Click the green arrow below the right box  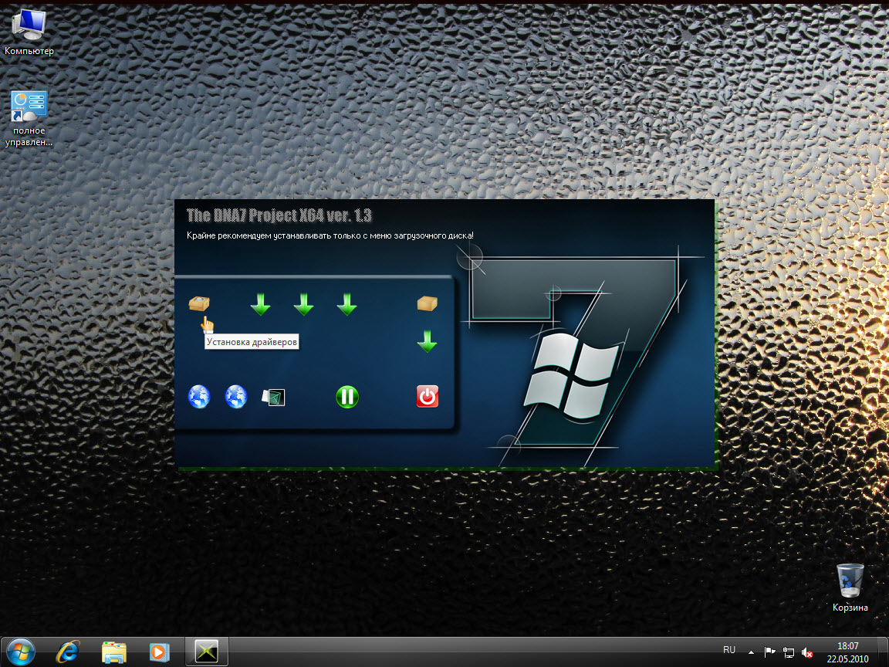[428, 340]
